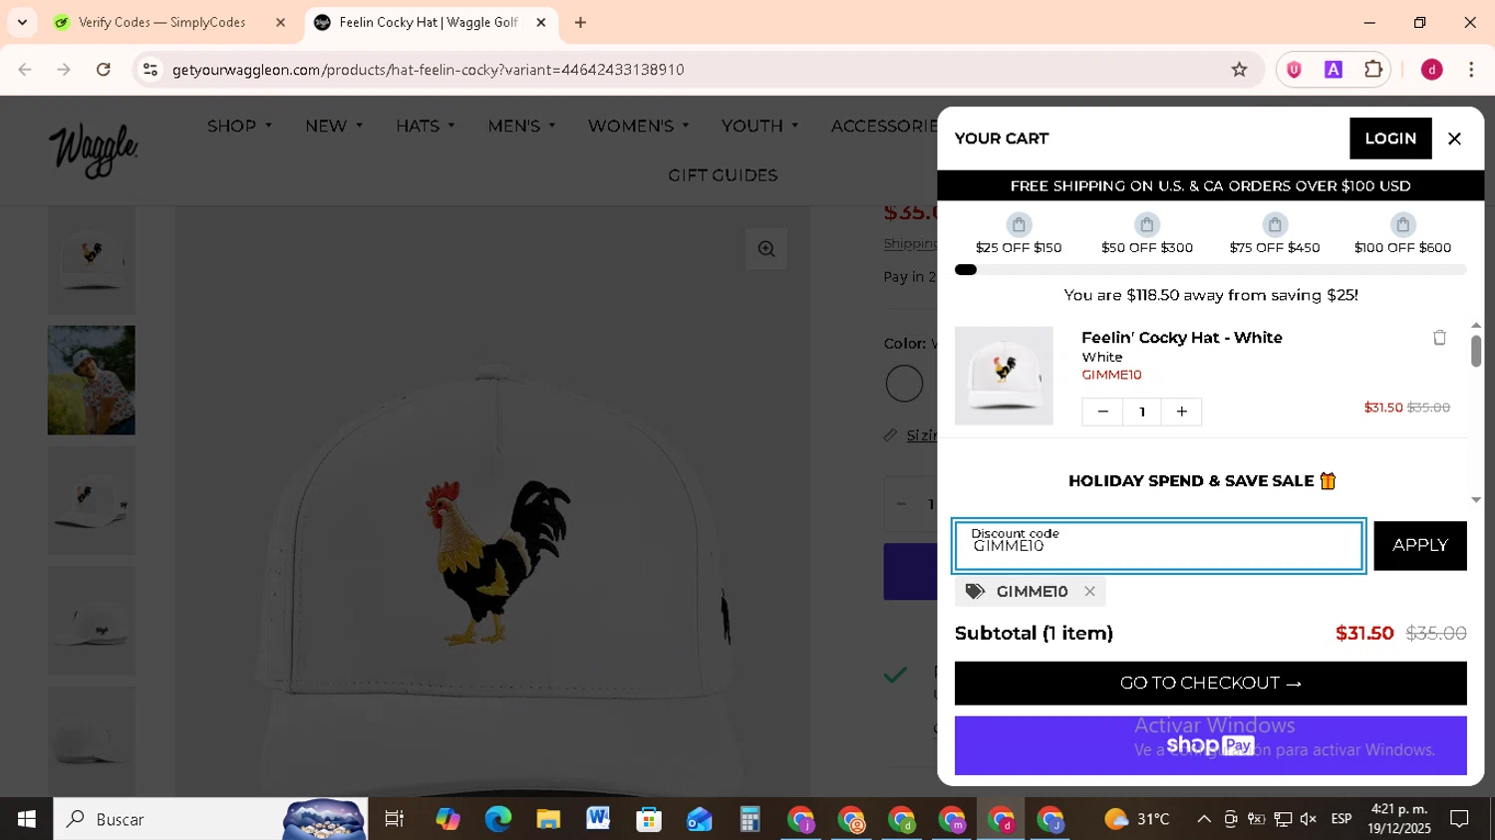Expand the HATS menu

point(426,127)
